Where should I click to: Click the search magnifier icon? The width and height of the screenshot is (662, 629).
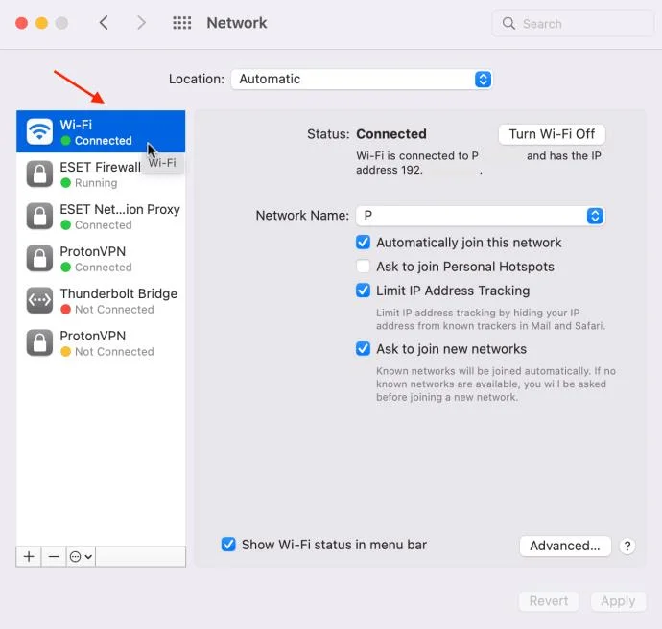point(508,23)
